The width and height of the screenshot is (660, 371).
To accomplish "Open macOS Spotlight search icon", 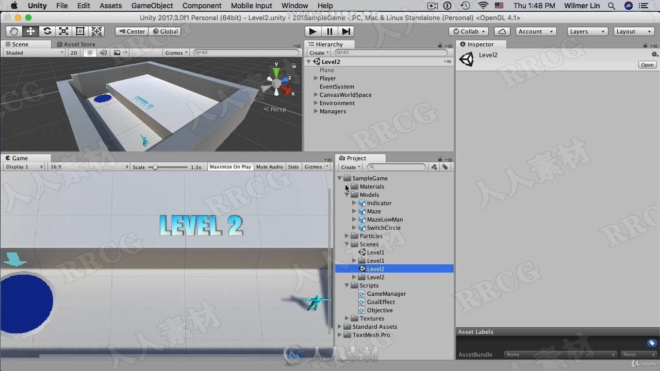I will [x=612, y=6].
